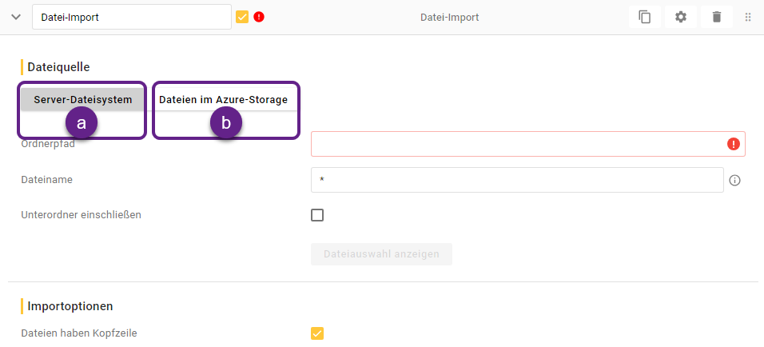Click error icon inside Ordnerpfad field
Image resolution: width=764 pixels, height=347 pixels.
pos(733,144)
